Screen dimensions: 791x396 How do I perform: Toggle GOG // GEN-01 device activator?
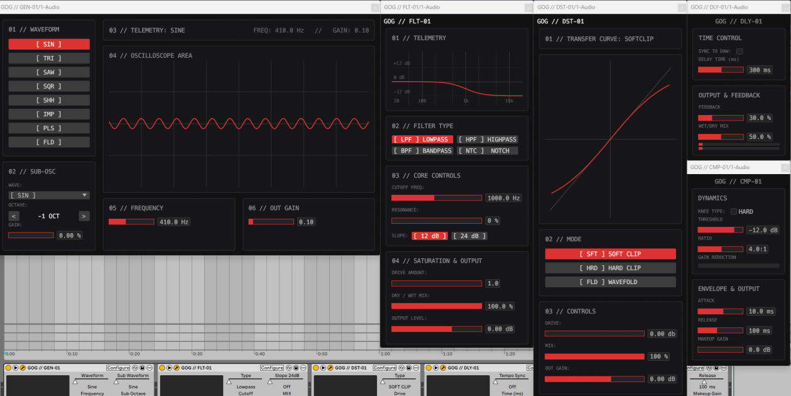[x=8, y=368]
